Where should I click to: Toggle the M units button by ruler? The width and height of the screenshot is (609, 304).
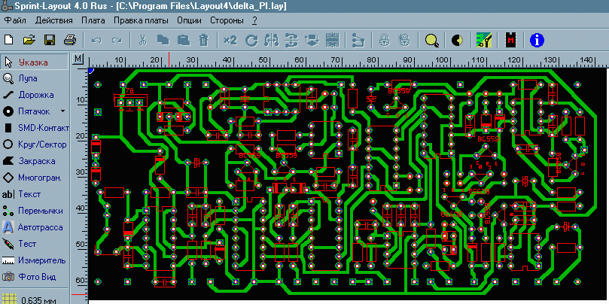point(79,59)
